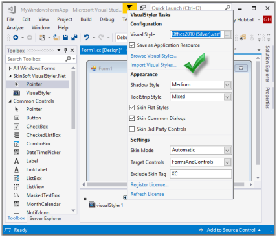Open the Target Controls dropdown
This screenshot has width=277, height=237.
(227, 162)
